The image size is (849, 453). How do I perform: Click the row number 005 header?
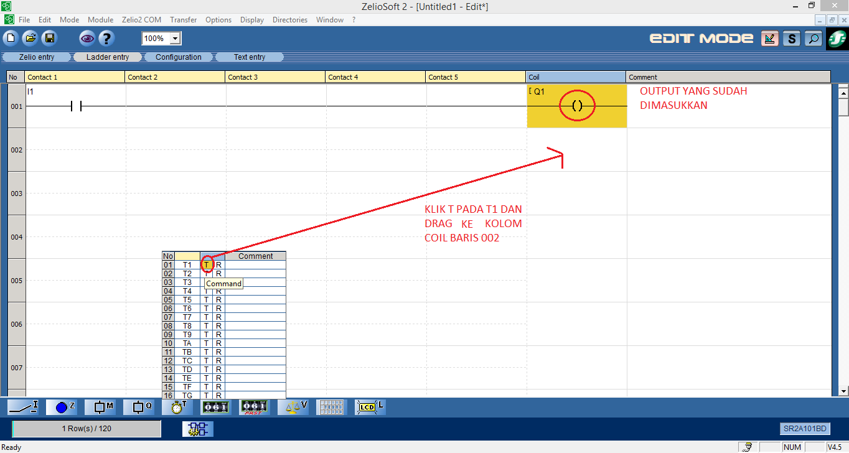16,281
